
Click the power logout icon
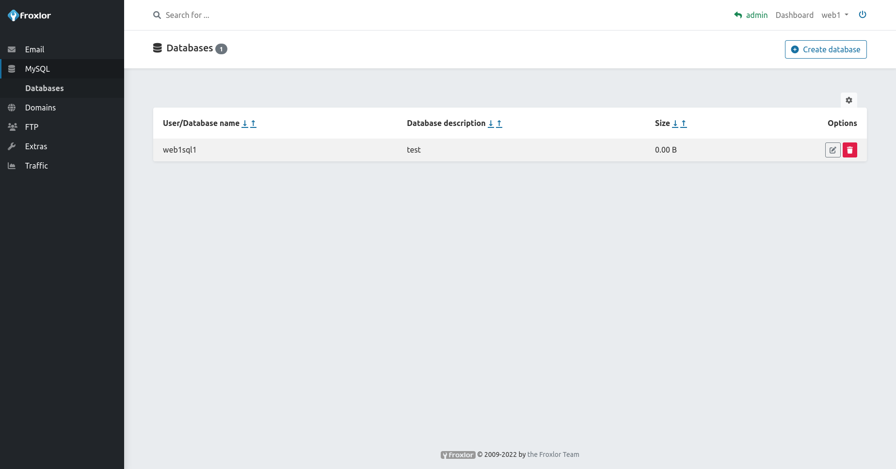(862, 15)
